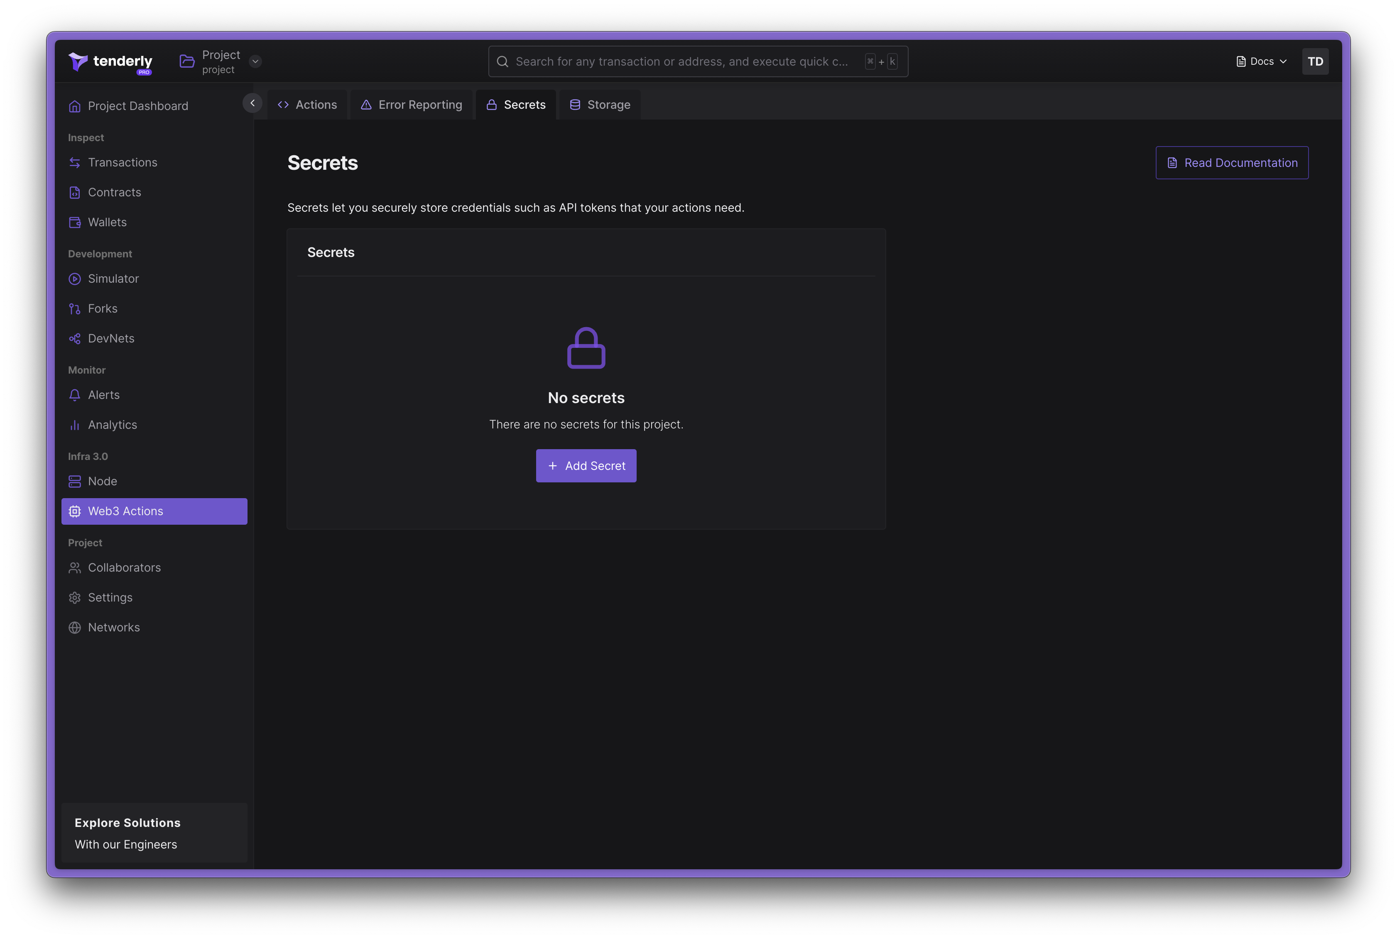Click the 'Inspect' sidebar section label
The image size is (1397, 939).
point(86,138)
